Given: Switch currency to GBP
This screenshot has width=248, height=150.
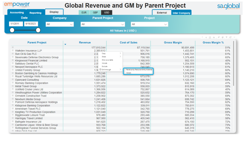Looking at the screenshot, I should click(95, 13).
